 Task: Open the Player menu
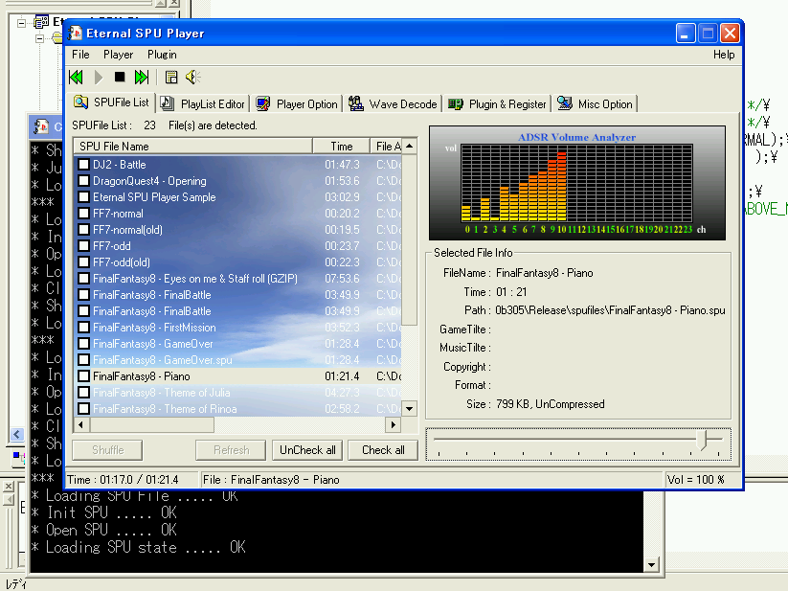click(x=118, y=55)
